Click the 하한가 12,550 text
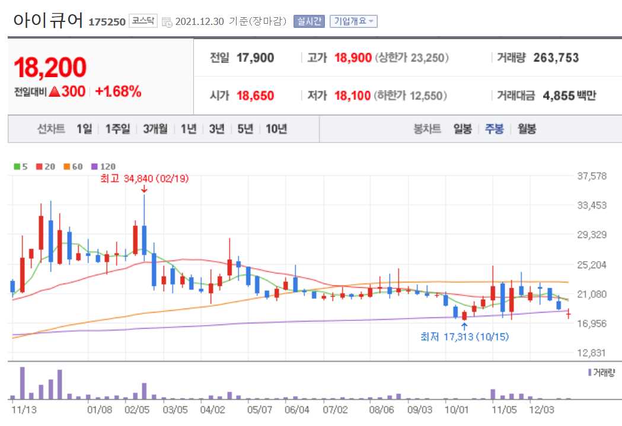The width and height of the screenshot is (622, 426). pos(410,96)
